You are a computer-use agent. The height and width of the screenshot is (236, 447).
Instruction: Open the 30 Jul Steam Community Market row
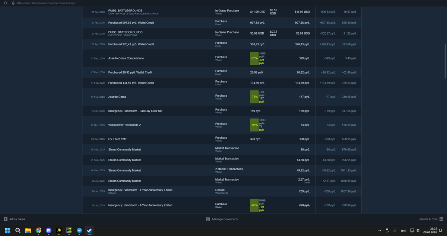tap(222, 181)
